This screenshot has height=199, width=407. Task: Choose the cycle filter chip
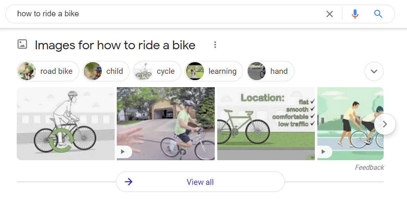(x=157, y=71)
